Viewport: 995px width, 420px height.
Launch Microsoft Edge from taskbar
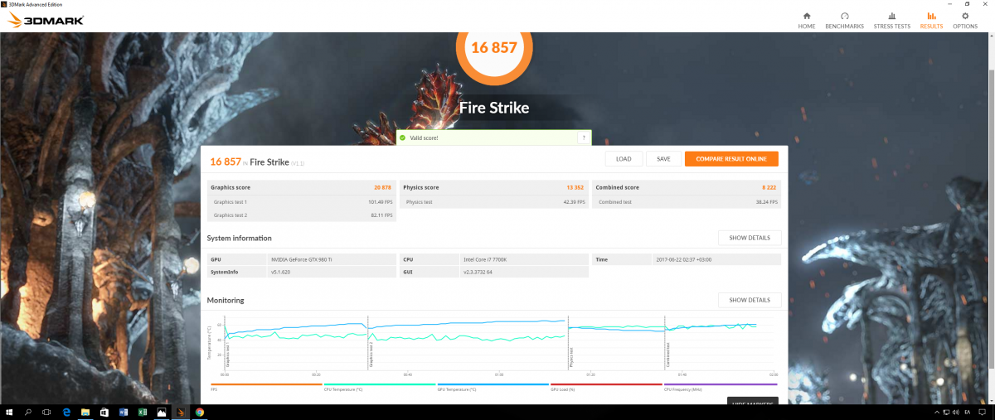pyautogui.click(x=66, y=412)
